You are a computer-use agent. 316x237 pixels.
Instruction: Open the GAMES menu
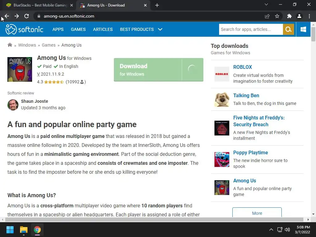tap(78, 29)
